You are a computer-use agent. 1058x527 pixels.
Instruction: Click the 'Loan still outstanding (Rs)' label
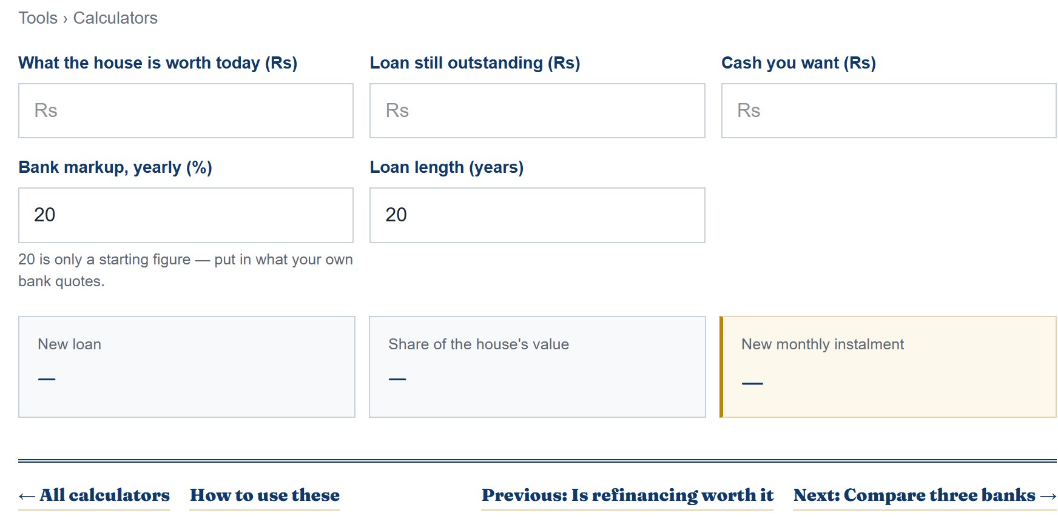[x=475, y=63]
